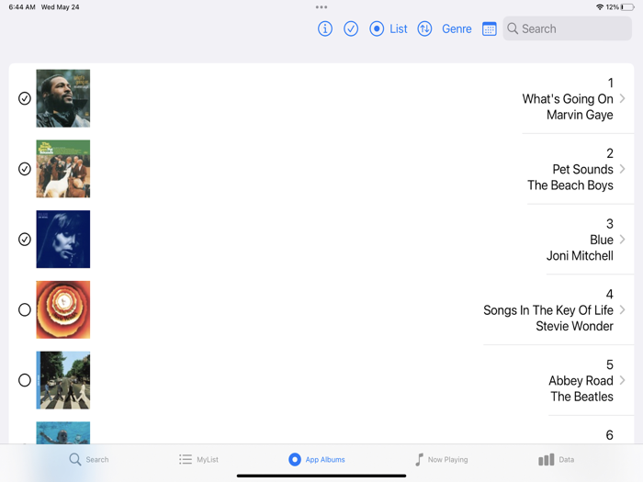Tap the battery indicator showing 12%
The height and width of the screenshot is (482, 643).
627,7
